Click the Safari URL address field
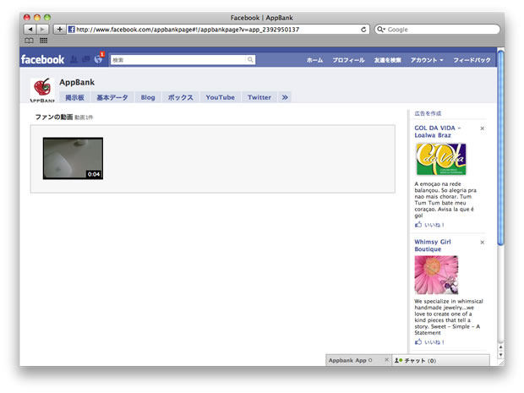The height and width of the screenshot is (393, 524). (217, 30)
